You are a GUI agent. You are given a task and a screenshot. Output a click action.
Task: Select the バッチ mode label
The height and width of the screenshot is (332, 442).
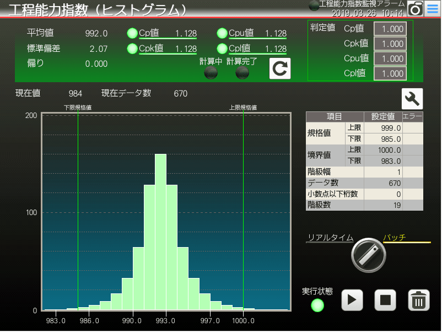pos(395,238)
